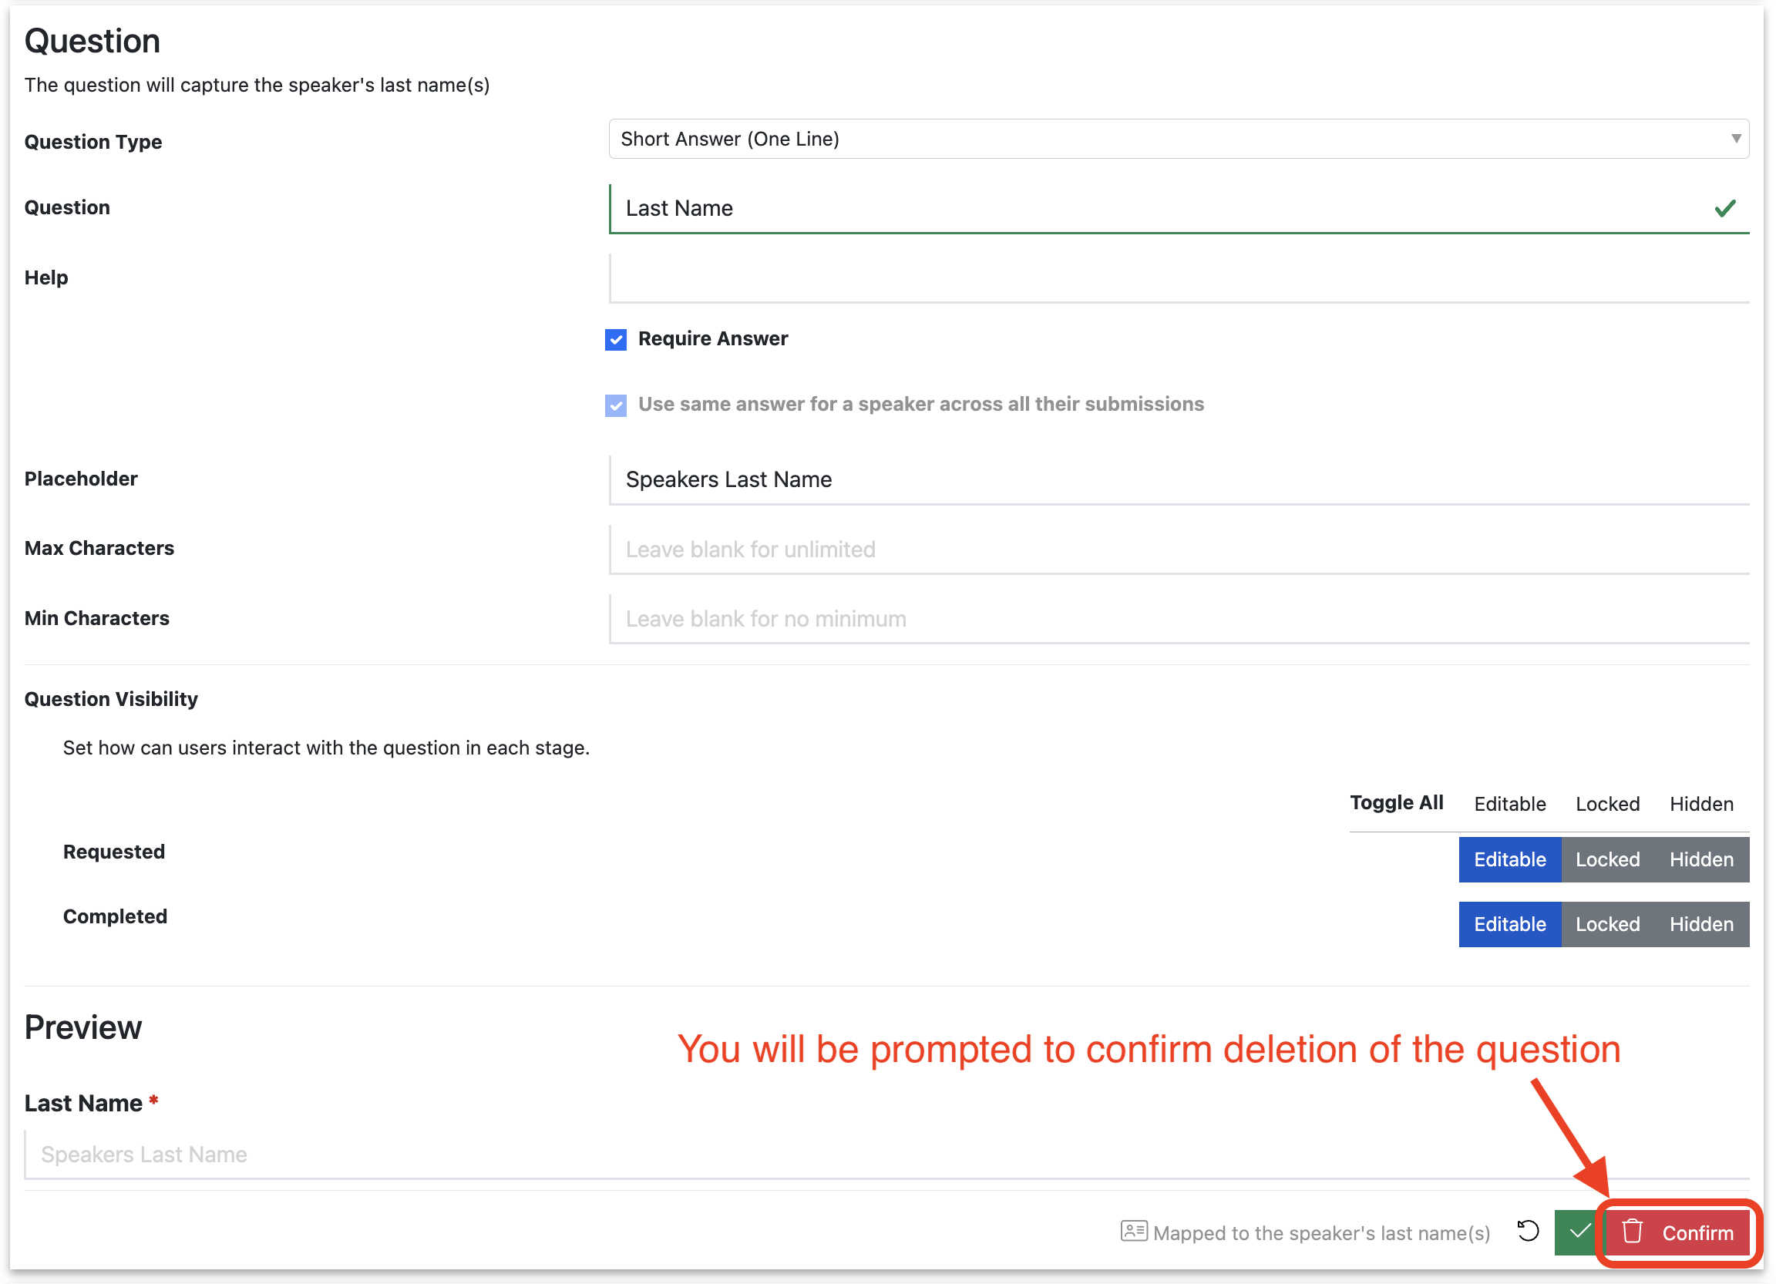
Task: Click the Preview heading
Action: pos(83,1027)
